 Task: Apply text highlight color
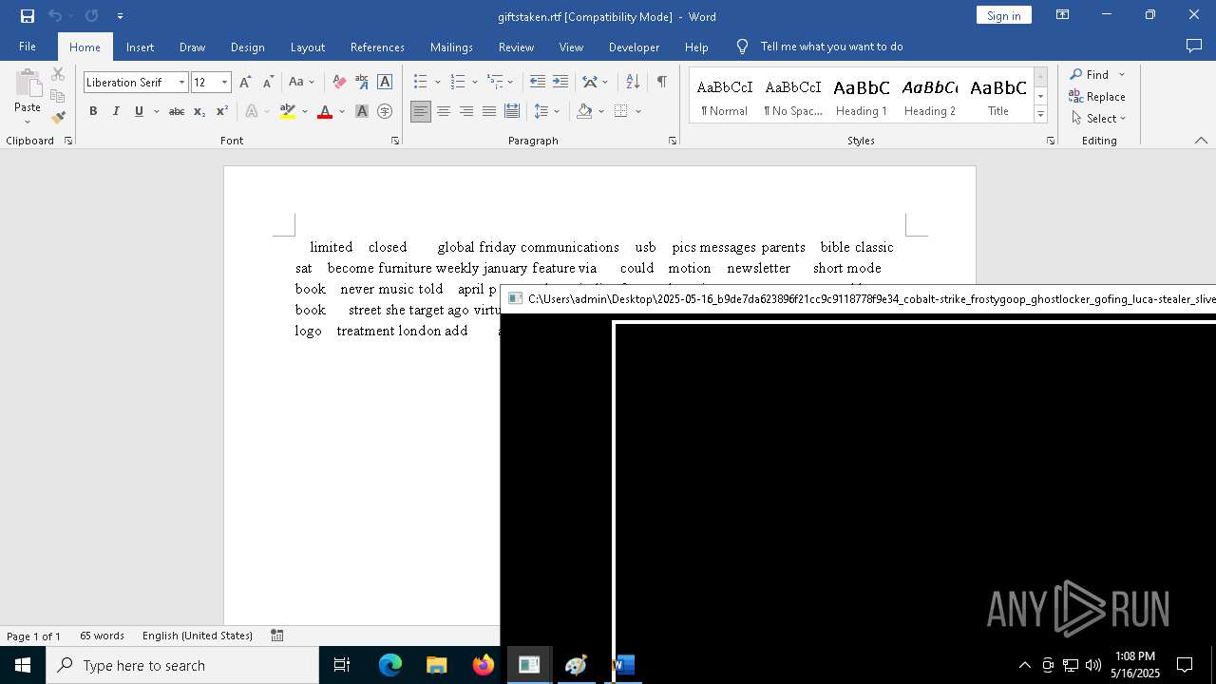tap(288, 111)
